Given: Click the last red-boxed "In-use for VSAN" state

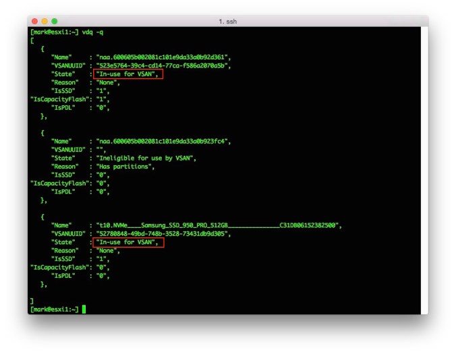Looking at the screenshot, I should tap(128, 241).
